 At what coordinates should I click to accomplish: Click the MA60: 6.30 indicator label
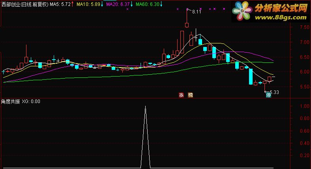coord(148,4)
